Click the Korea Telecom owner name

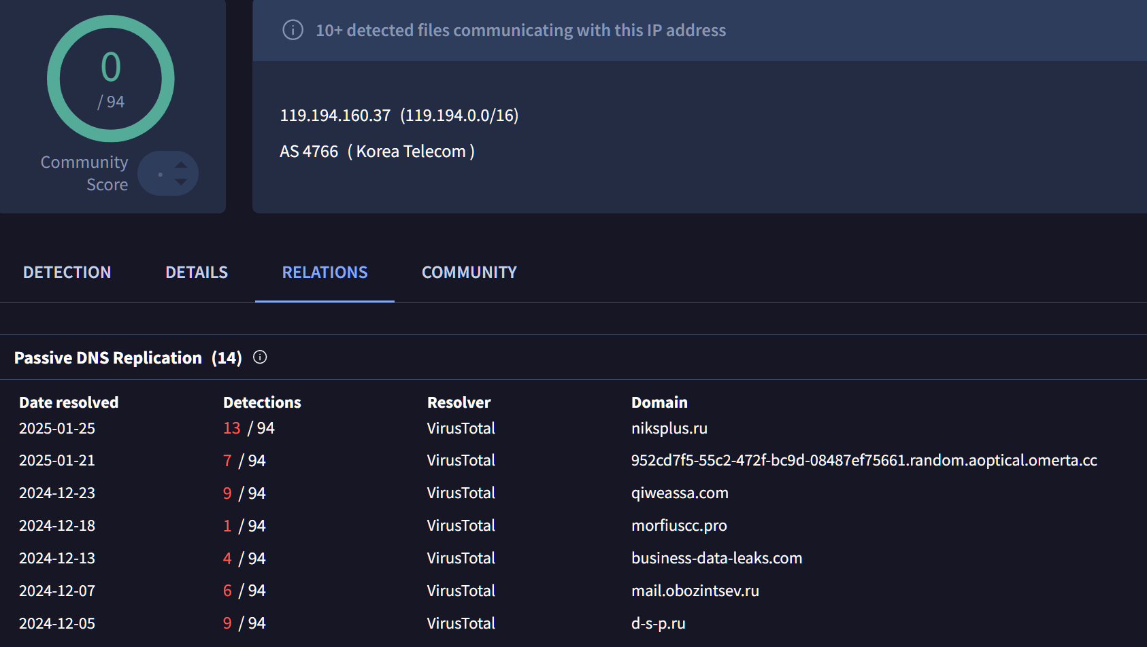(411, 152)
